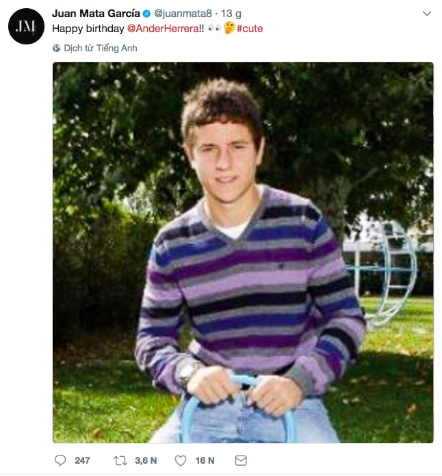Click the 13 g timestamp

point(231,14)
